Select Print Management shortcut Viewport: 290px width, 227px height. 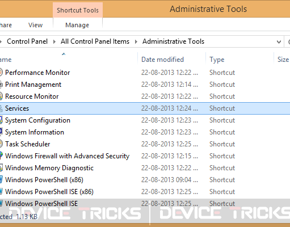tap(33, 85)
